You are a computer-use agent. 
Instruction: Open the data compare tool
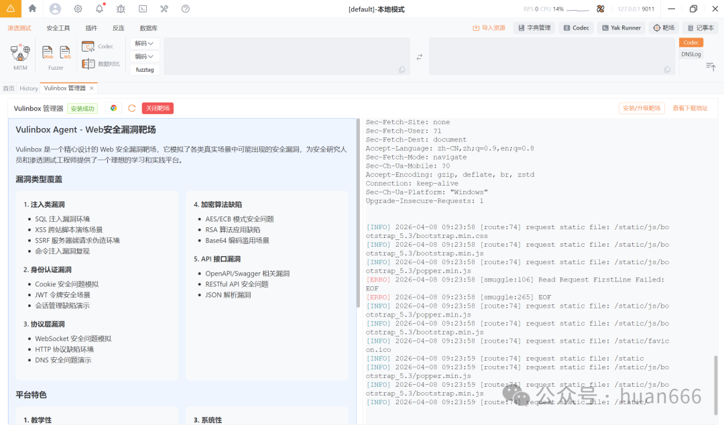(x=101, y=64)
